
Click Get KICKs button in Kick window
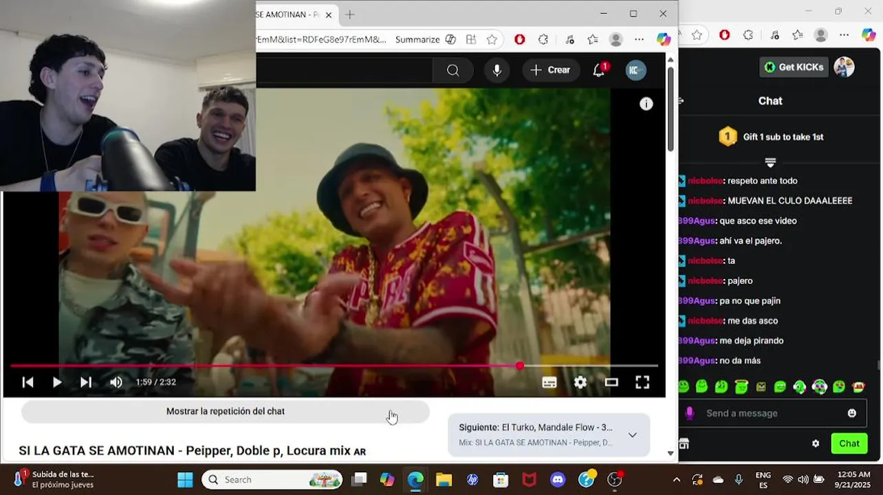794,67
